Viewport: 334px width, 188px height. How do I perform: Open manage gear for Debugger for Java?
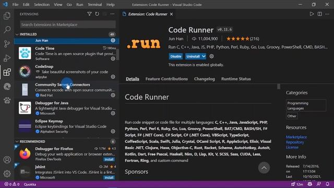point(113,113)
